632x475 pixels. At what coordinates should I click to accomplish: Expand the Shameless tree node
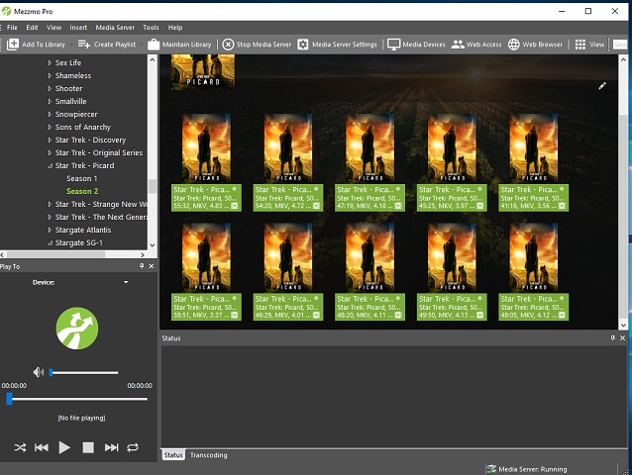(x=50, y=75)
